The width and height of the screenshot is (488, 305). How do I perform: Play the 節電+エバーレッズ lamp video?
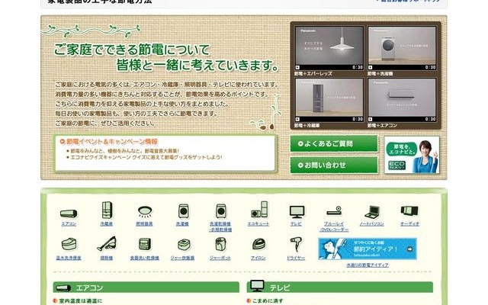click(x=329, y=48)
